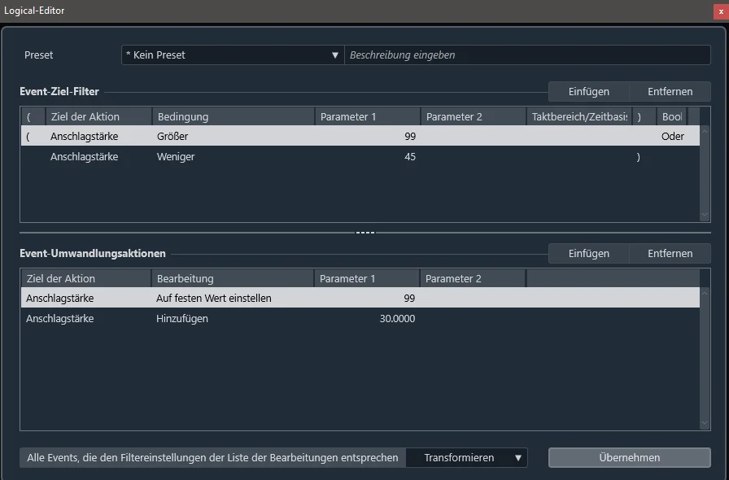Click opening bracket cell in Größer row
Image resolution: width=729 pixels, height=480 pixels.
point(33,137)
